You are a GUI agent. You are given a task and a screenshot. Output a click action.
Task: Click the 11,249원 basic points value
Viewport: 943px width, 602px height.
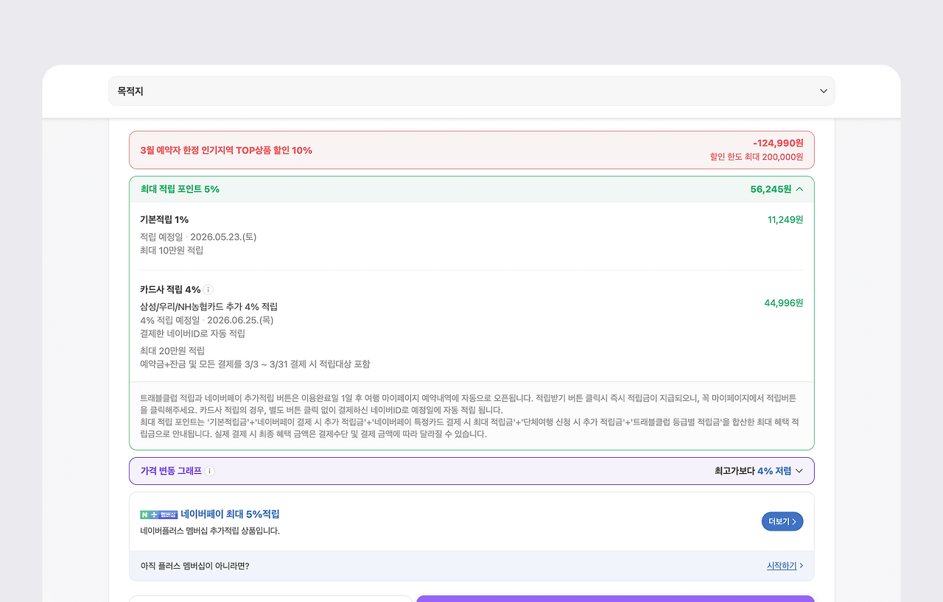pyautogui.click(x=785, y=219)
